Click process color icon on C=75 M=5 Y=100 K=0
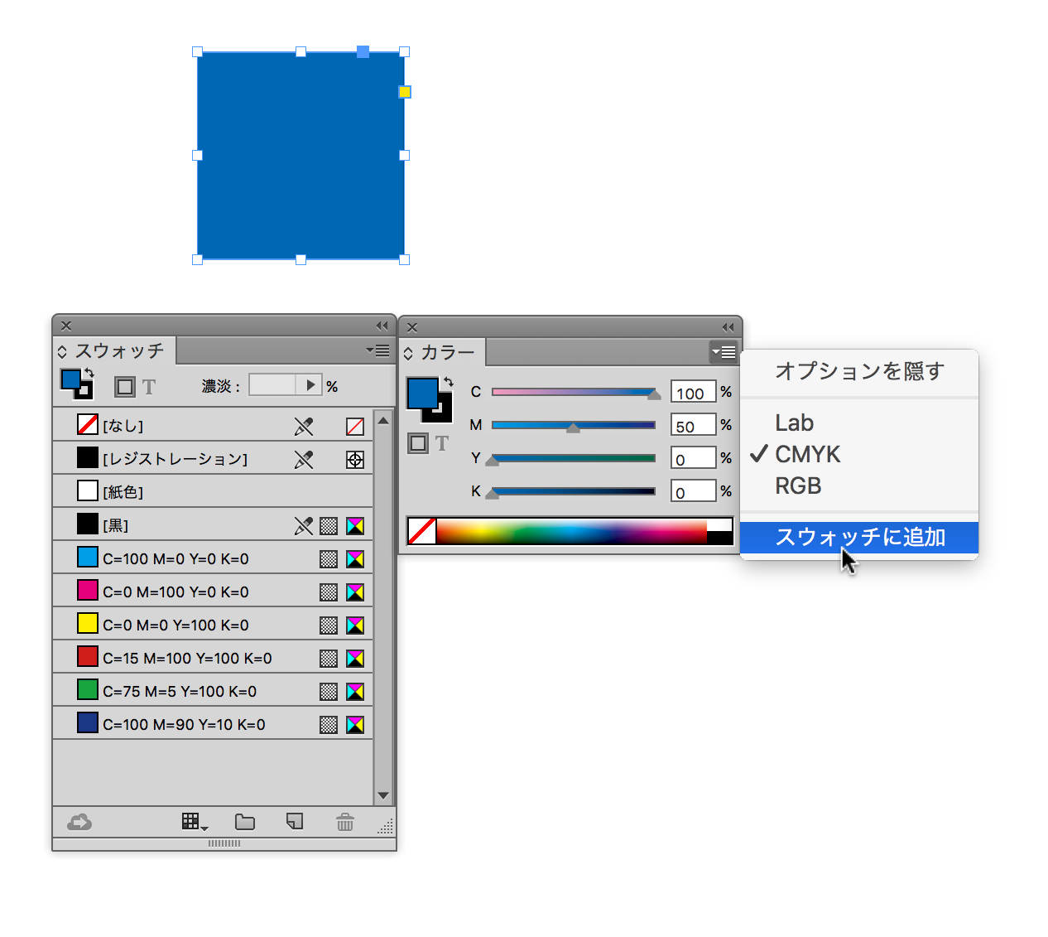Screen dimensions: 1048x937 point(329,692)
